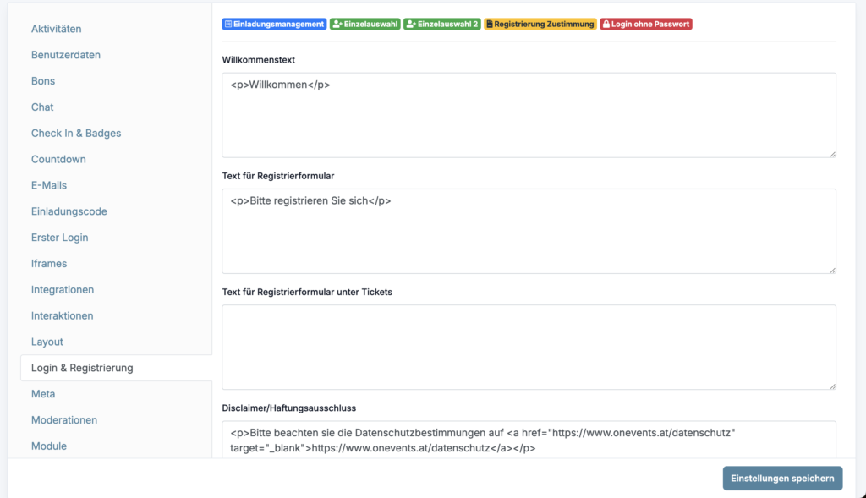Open Aktivitäten in the sidebar
This screenshot has width=866, height=498.
57,29
